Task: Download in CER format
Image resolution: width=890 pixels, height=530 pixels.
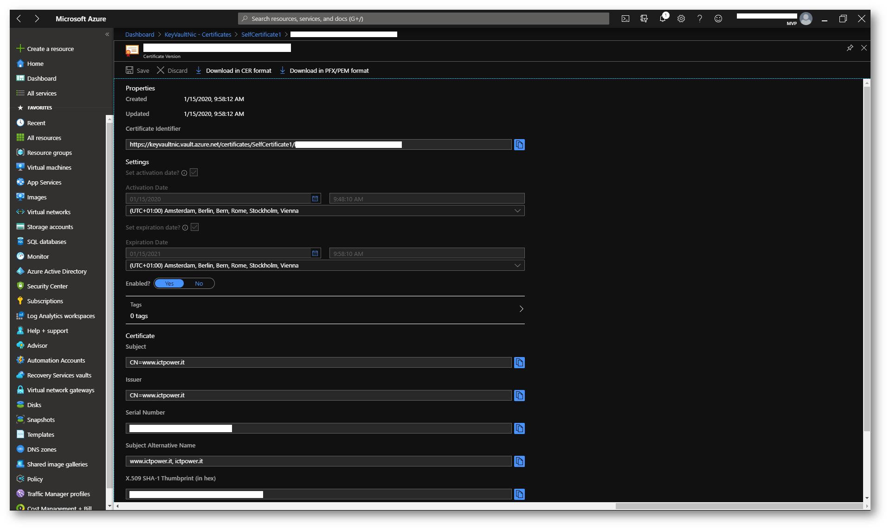Action: tap(233, 70)
